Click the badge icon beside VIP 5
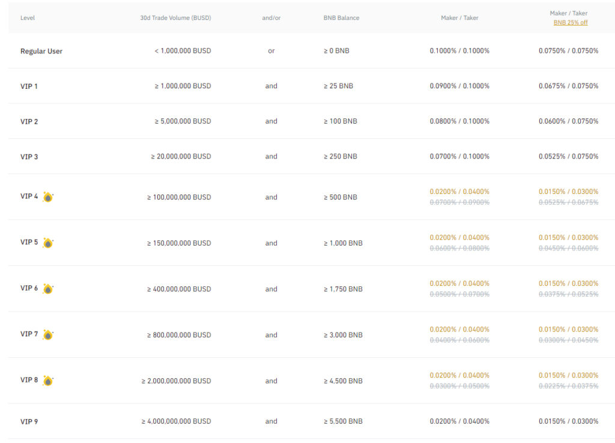Viewport: 615px width, 443px height. click(x=48, y=243)
